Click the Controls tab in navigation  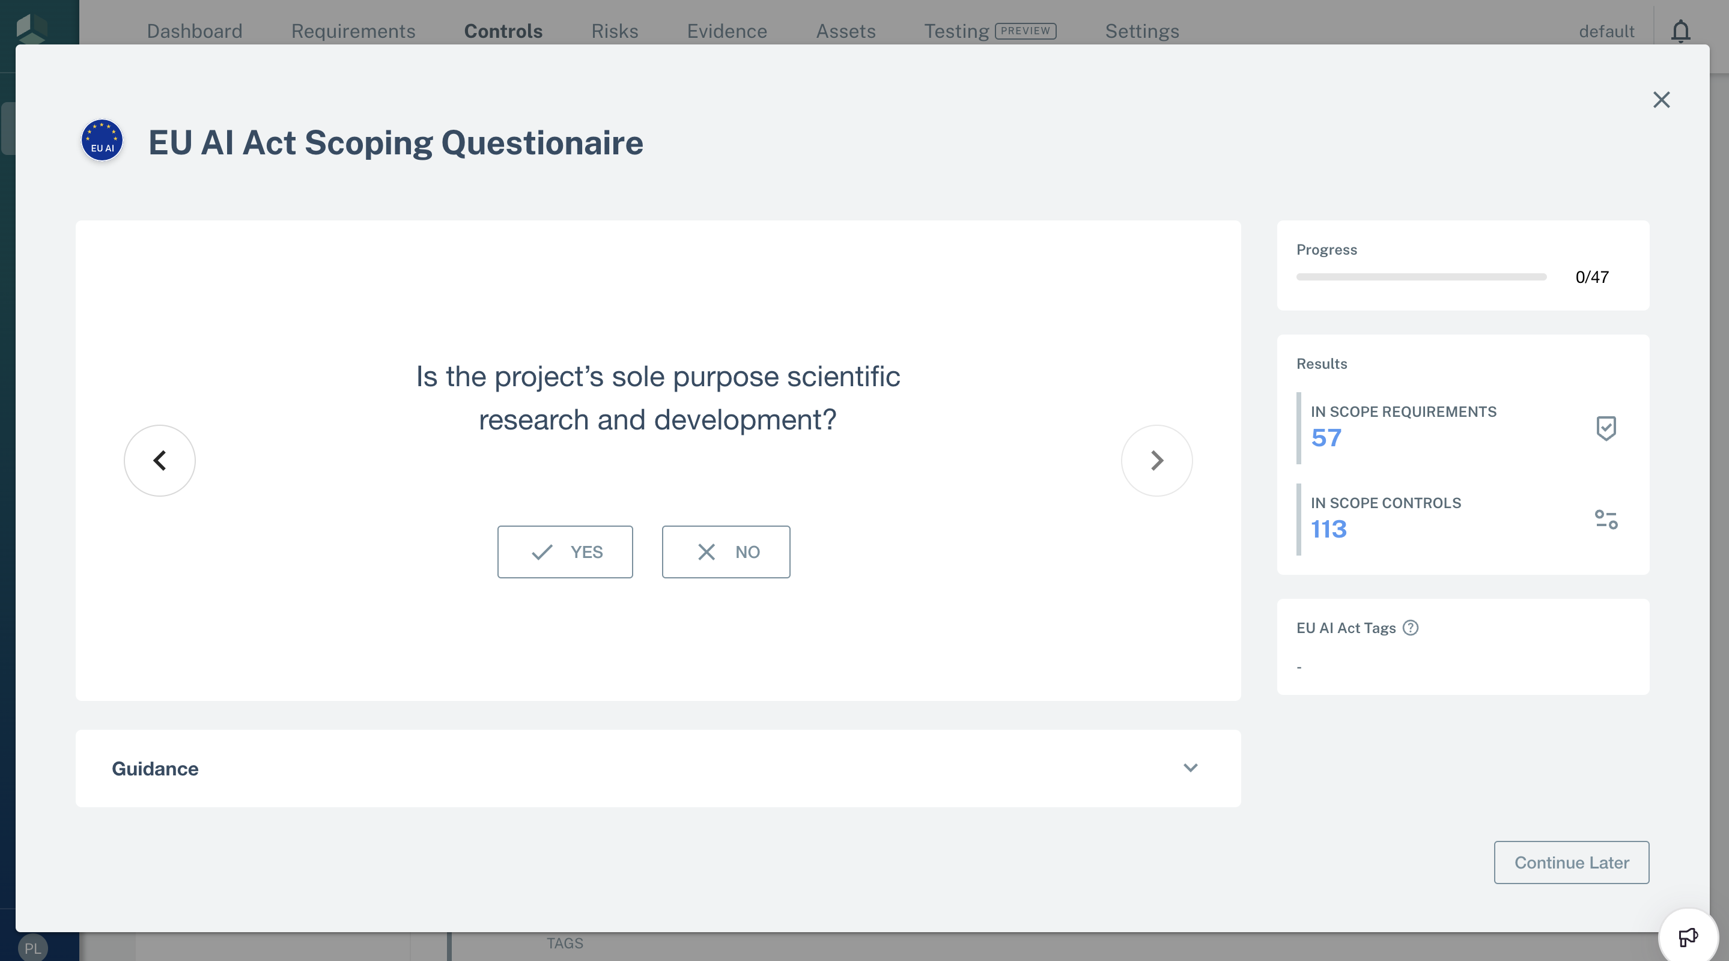click(503, 31)
